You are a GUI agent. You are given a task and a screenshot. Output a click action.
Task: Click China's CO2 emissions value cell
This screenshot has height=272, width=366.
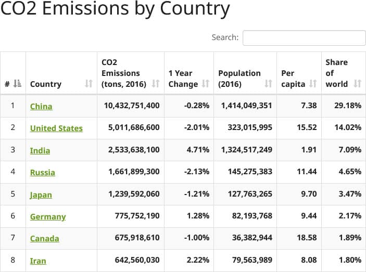[x=132, y=106]
